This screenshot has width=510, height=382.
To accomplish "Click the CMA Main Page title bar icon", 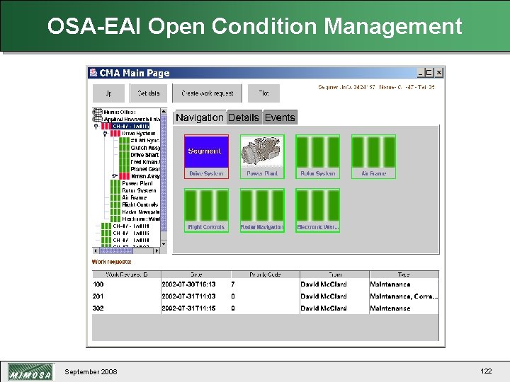I will click(x=93, y=72).
